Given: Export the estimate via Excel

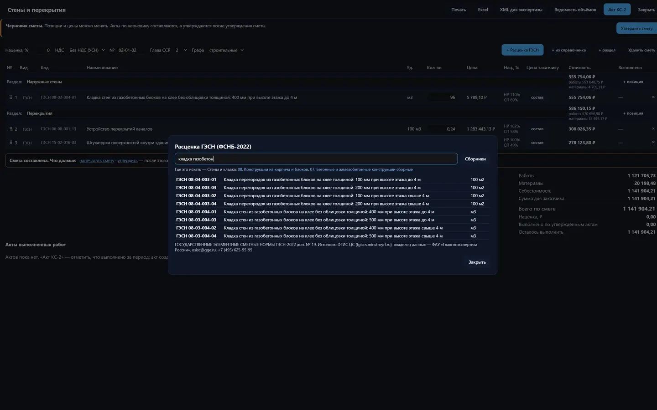Looking at the screenshot, I should click(483, 10).
